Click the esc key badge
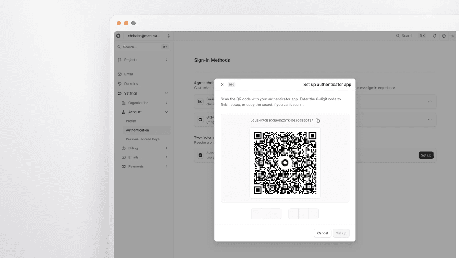Screen dimensions: 459x258 232,85
